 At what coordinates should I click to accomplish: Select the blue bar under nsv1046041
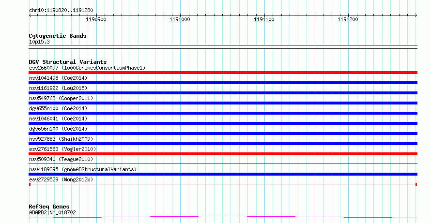223,123
